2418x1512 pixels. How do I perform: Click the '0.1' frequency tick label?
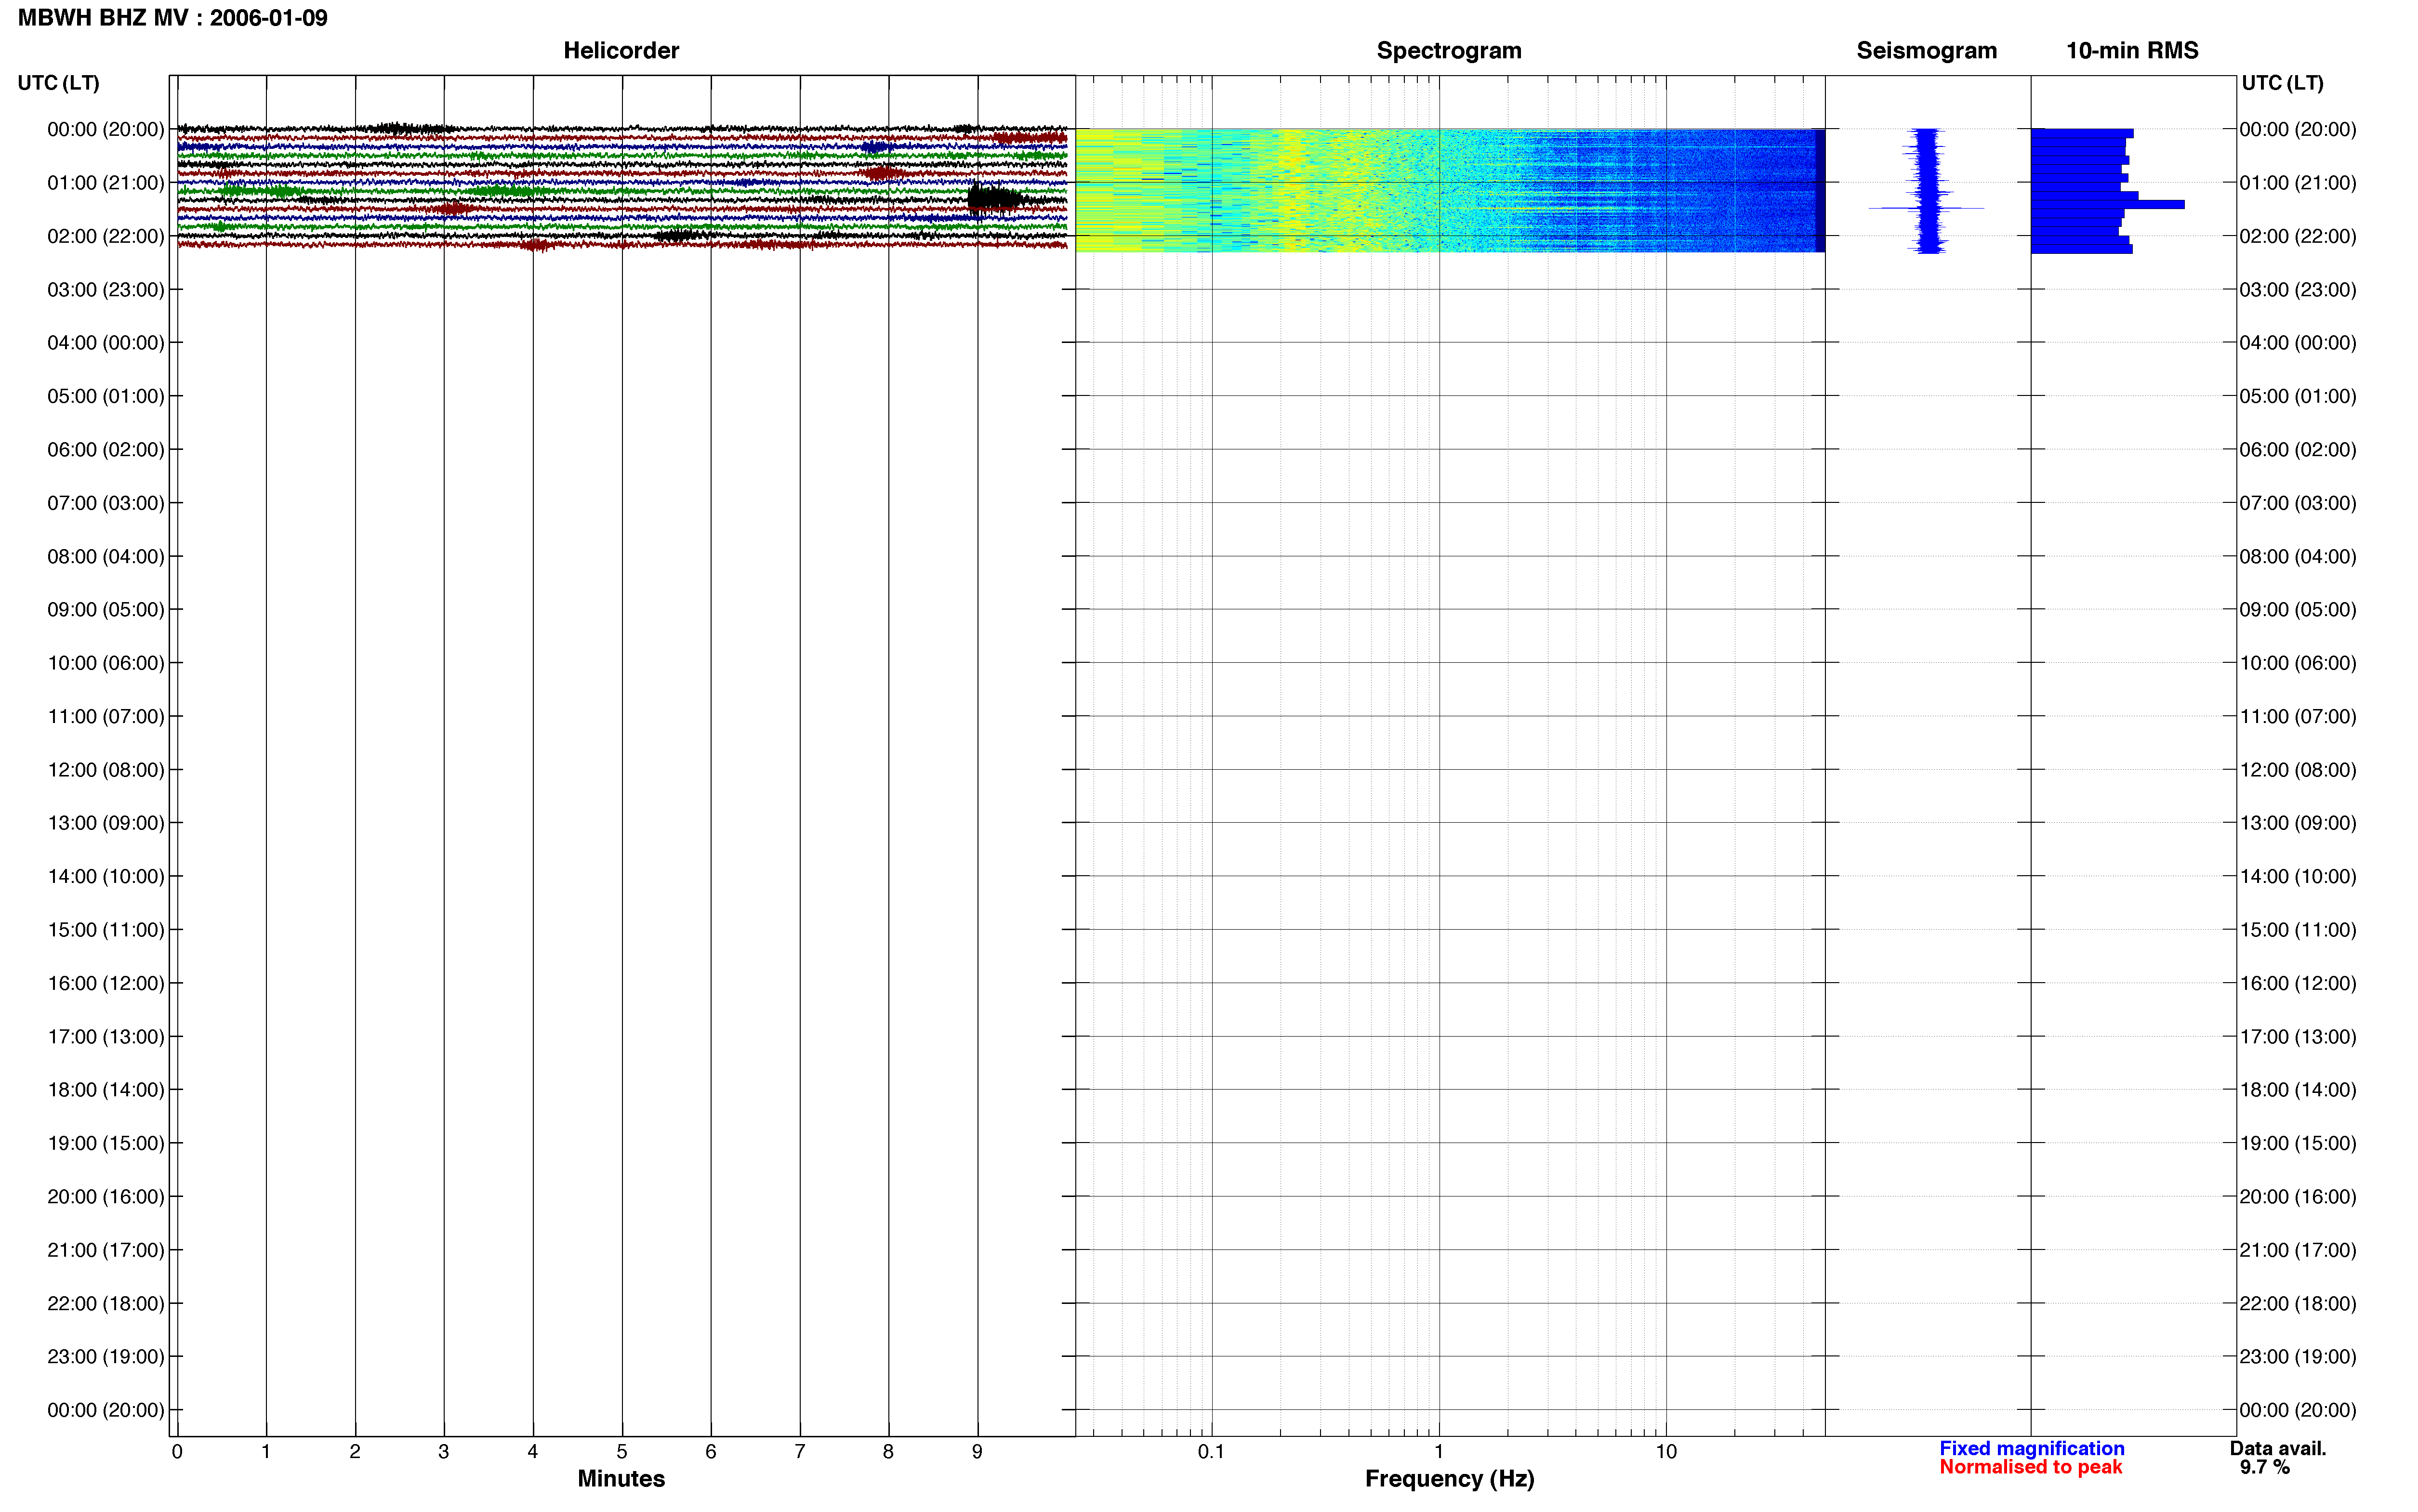1211,1452
